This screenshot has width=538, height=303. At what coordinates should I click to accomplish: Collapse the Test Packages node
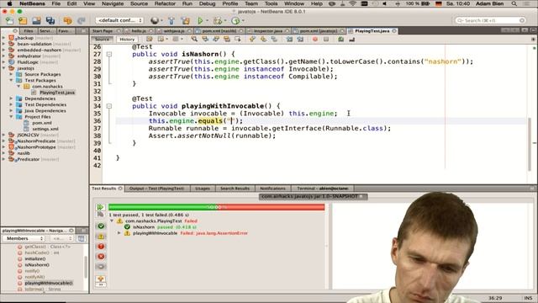(x=11, y=81)
